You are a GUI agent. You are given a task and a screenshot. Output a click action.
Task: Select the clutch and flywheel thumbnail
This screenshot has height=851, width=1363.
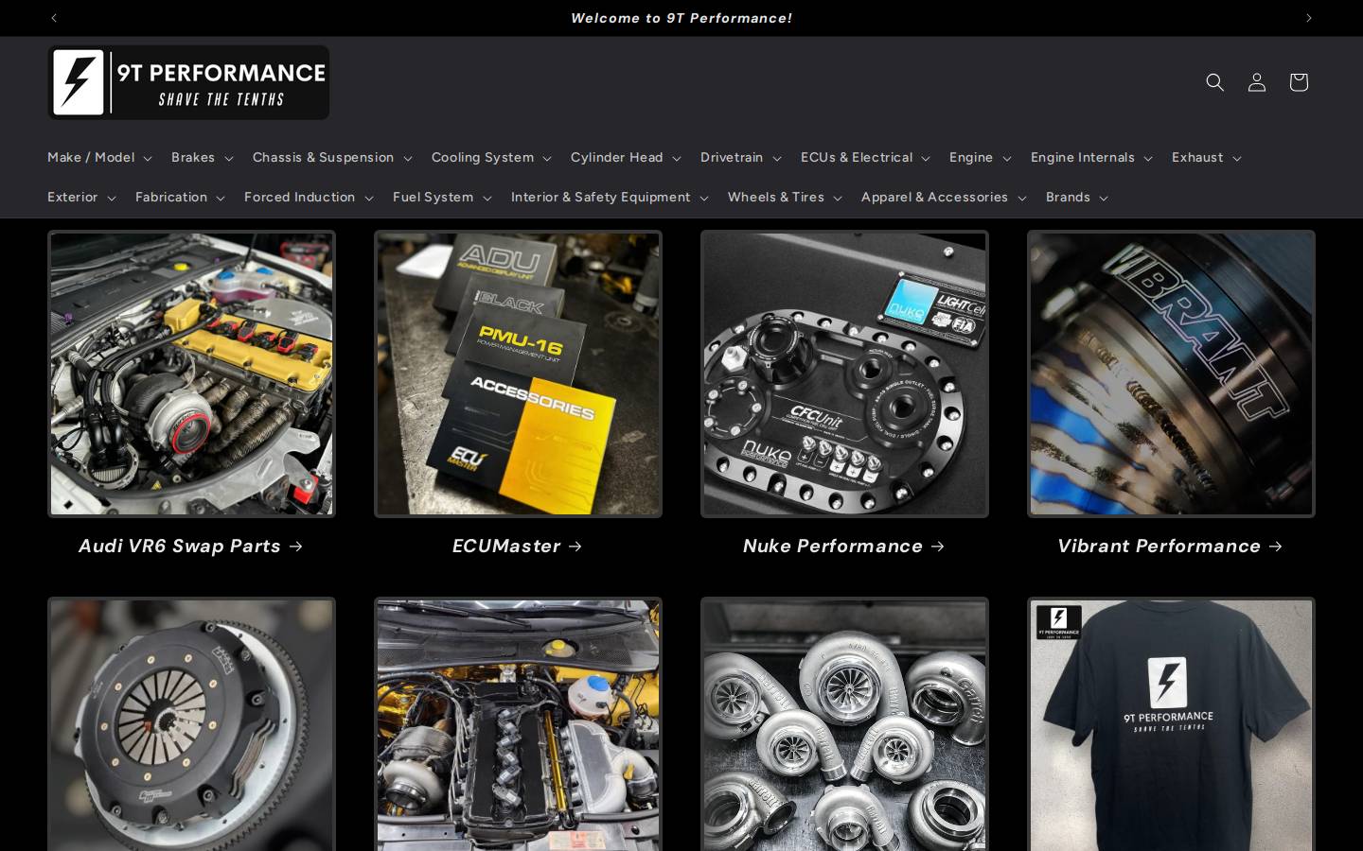(191, 724)
